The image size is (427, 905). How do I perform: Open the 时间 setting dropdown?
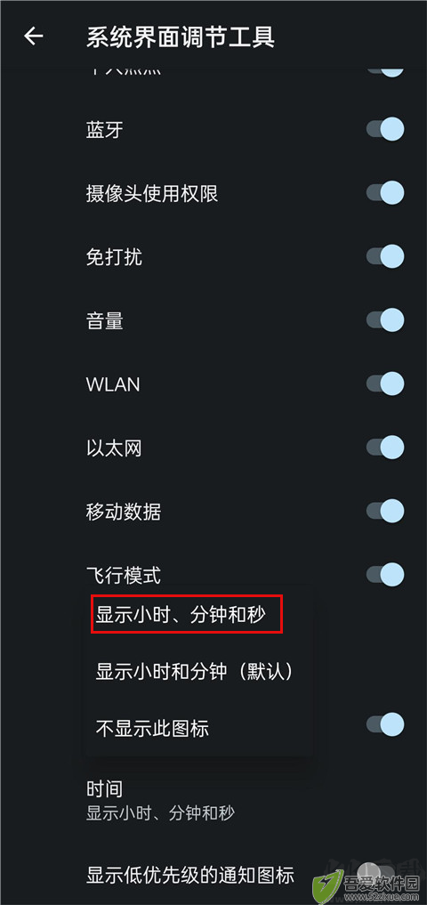click(213, 800)
